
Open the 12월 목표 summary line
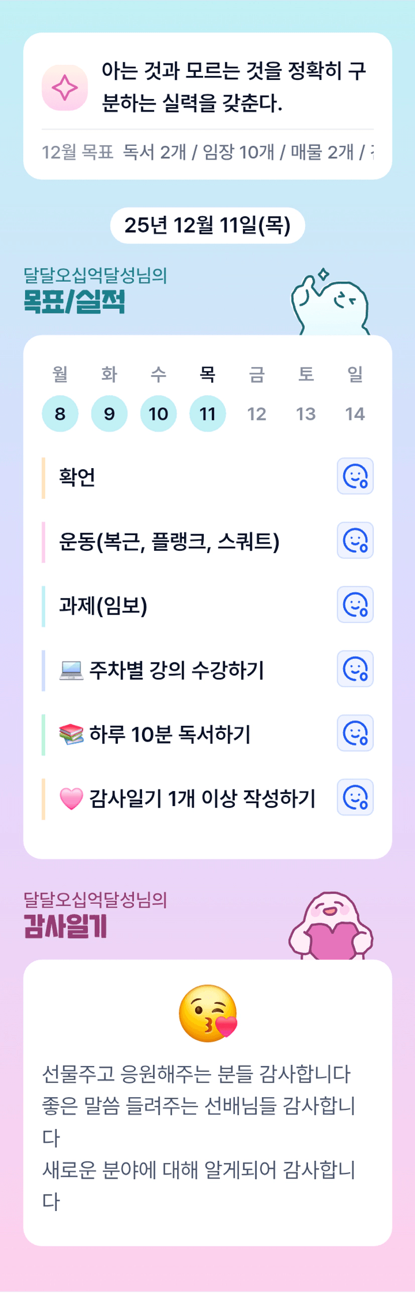(208, 152)
